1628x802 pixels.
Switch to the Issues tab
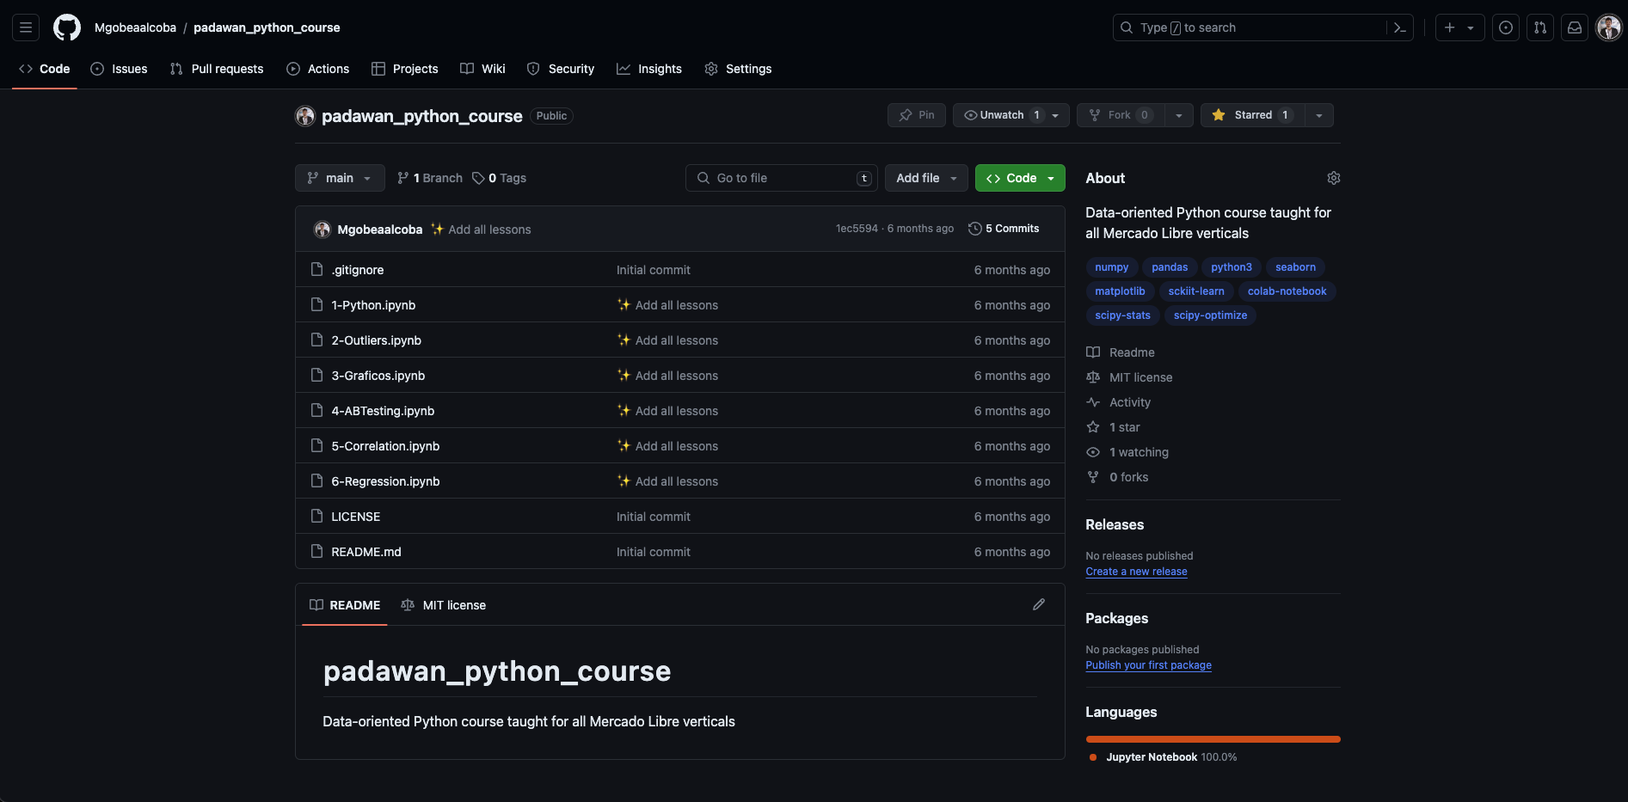[120, 69]
